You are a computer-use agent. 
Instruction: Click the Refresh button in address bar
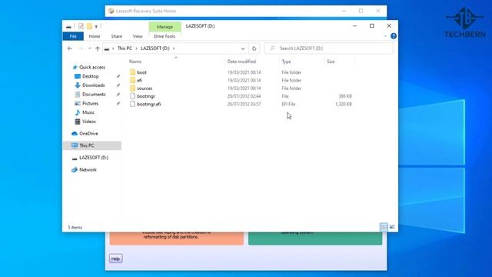coord(254,48)
